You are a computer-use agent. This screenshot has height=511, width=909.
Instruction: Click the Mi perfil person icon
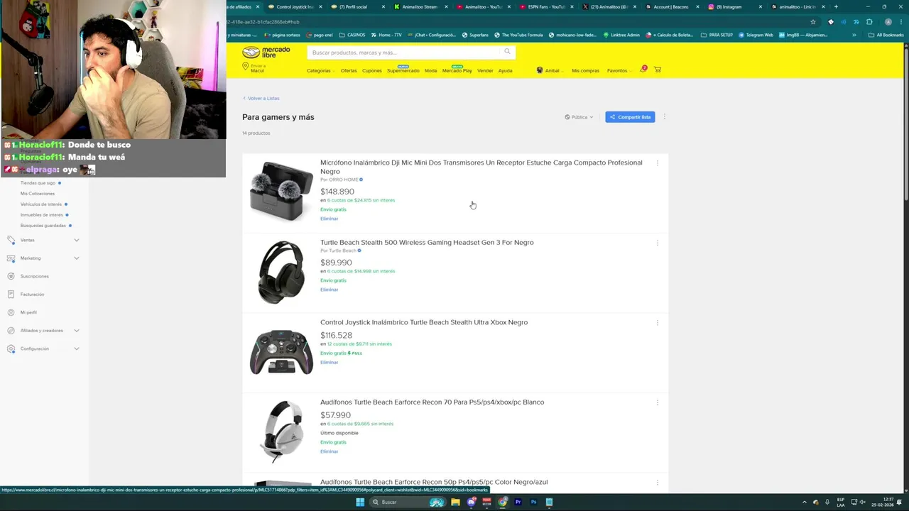(11, 312)
